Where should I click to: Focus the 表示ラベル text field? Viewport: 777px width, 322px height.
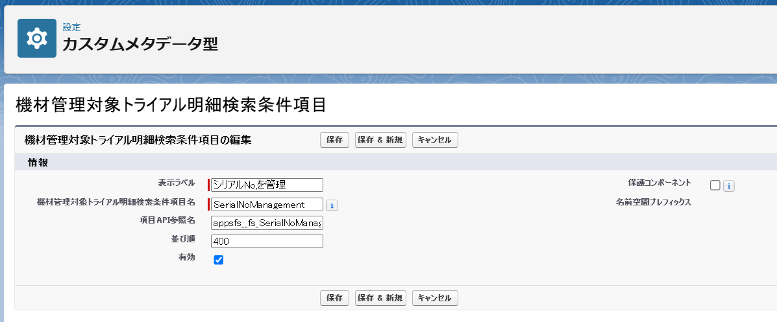click(x=267, y=185)
